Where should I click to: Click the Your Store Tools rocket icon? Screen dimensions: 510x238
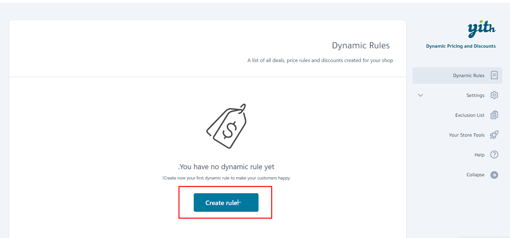[x=494, y=135]
